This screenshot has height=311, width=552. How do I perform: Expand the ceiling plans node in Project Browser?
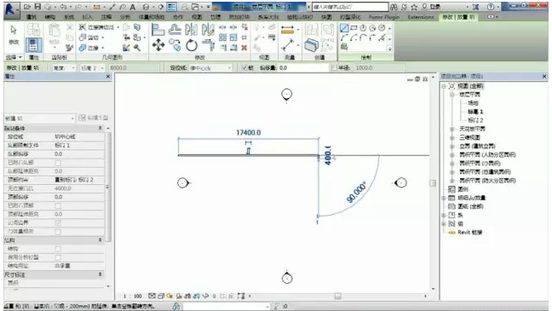coord(452,129)
